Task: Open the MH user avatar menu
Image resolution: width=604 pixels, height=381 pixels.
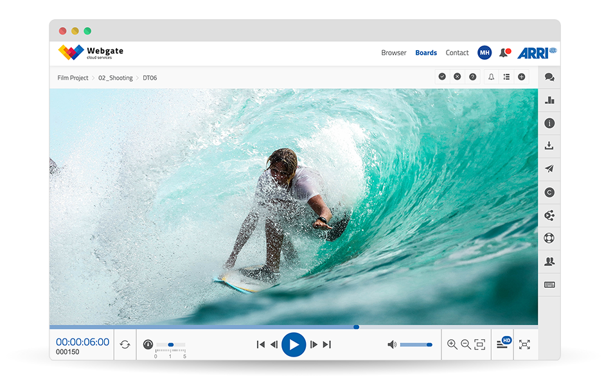Action: [x=484, y=53]
